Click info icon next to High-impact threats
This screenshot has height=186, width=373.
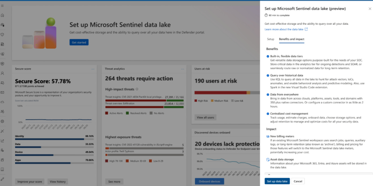137,89
